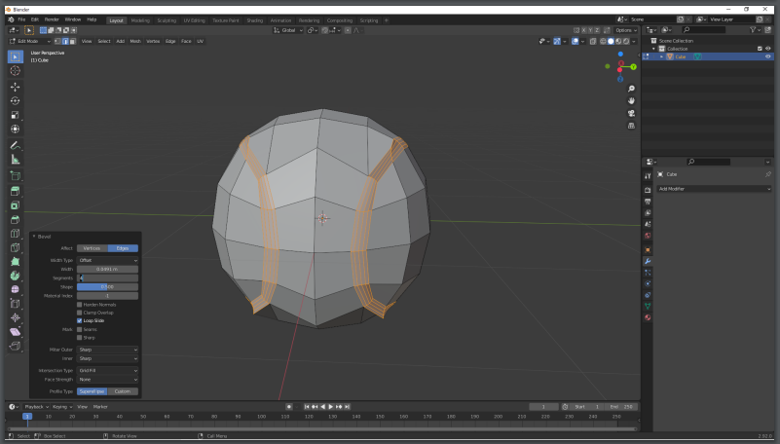
Task: Open the Width Type dropdown
Action: 107,260
